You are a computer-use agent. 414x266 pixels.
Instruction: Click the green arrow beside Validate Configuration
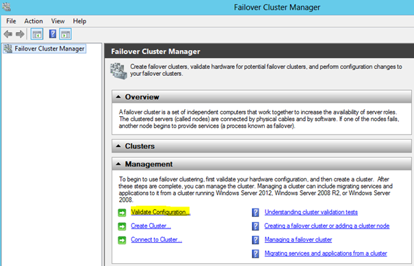coord(122,213)
